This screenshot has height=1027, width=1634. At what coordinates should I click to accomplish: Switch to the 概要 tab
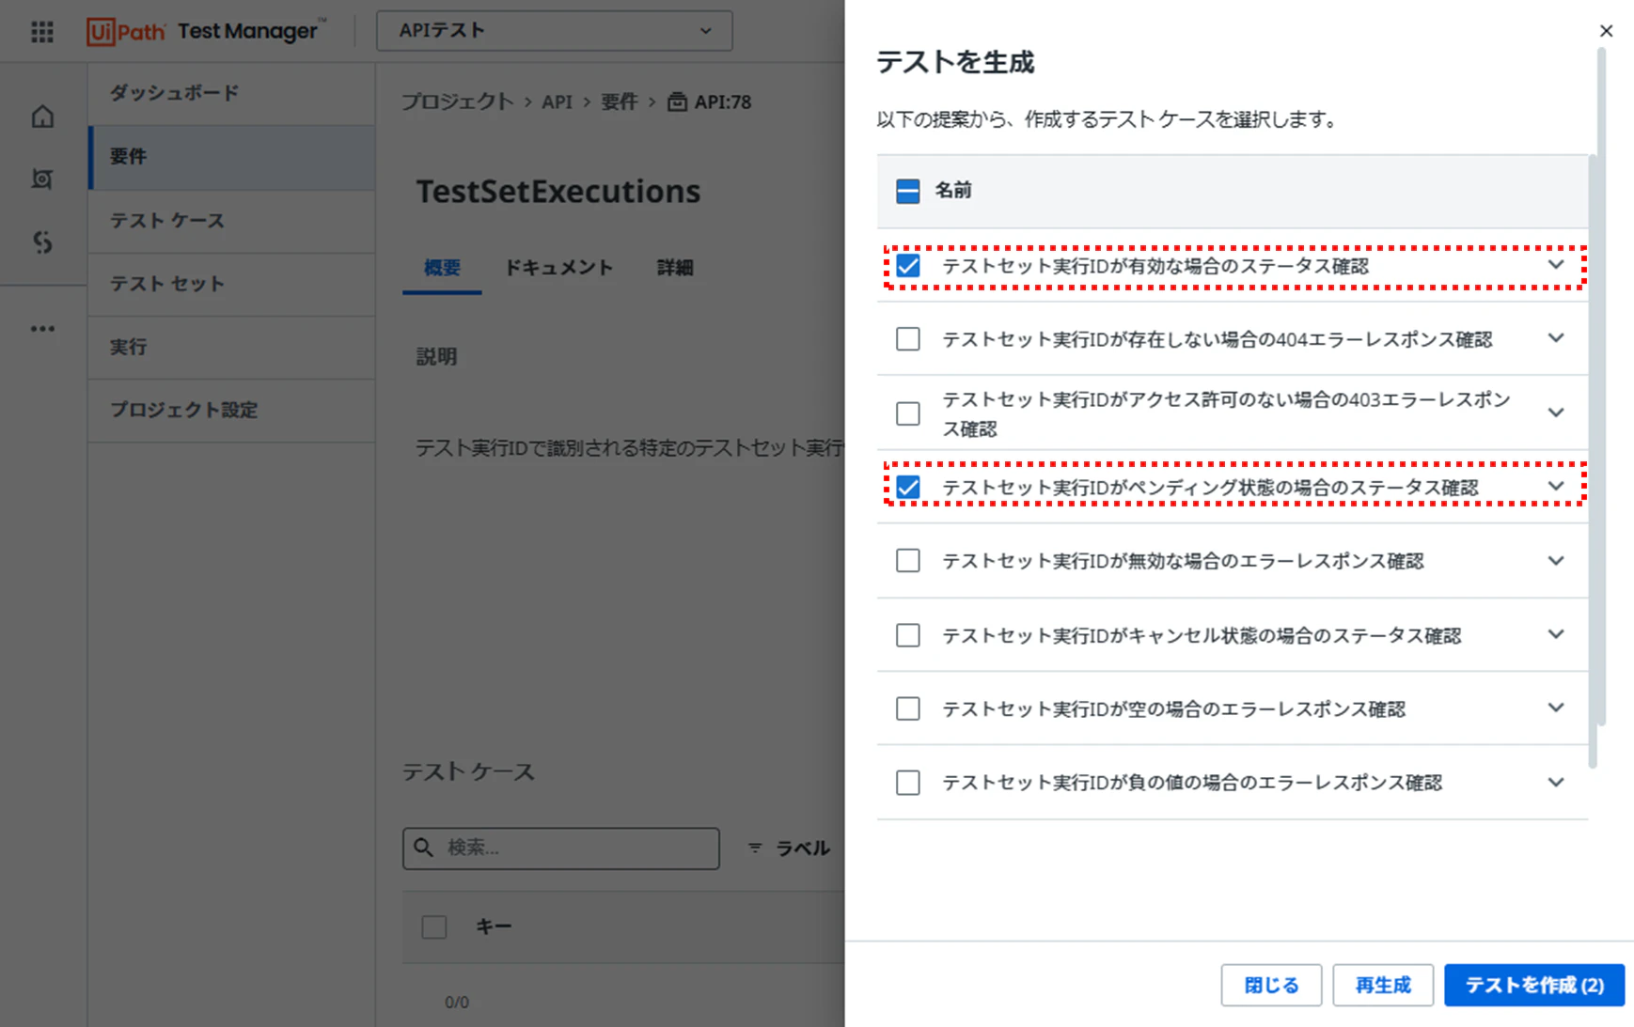click(442, 268)
